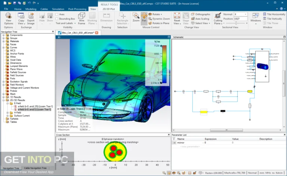Choose Dynamic Zoom mouse mode
The image size is (287, 176).
(159, 19)
